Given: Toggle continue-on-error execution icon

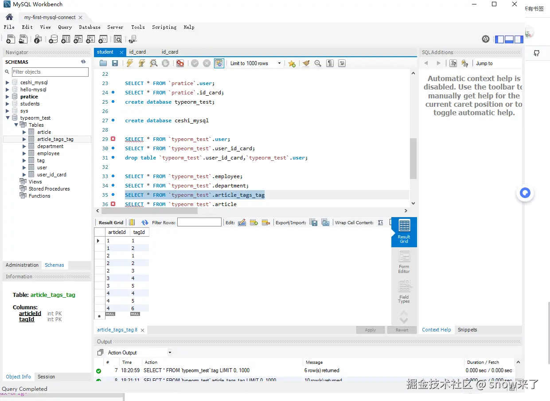Looking at the screenshot, I should [180, 63].
